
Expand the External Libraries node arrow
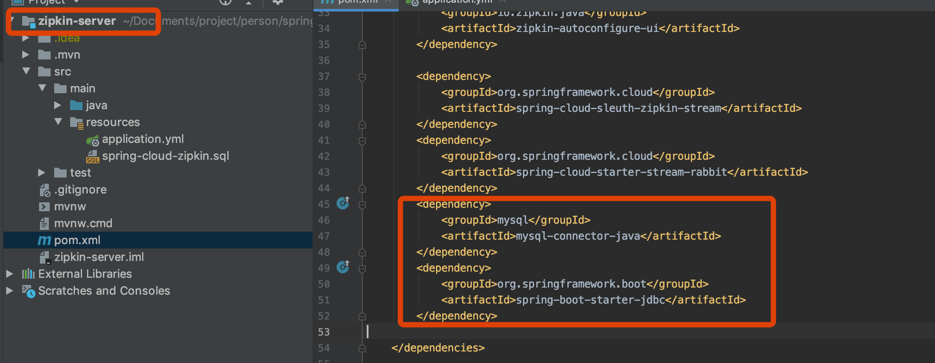click(x=10, y=274)
